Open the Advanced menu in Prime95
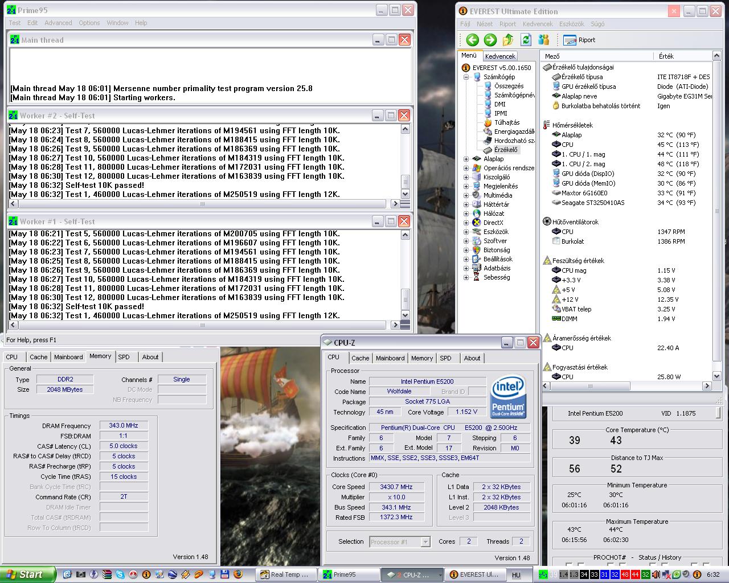The image size is (729, 583). 58,23
